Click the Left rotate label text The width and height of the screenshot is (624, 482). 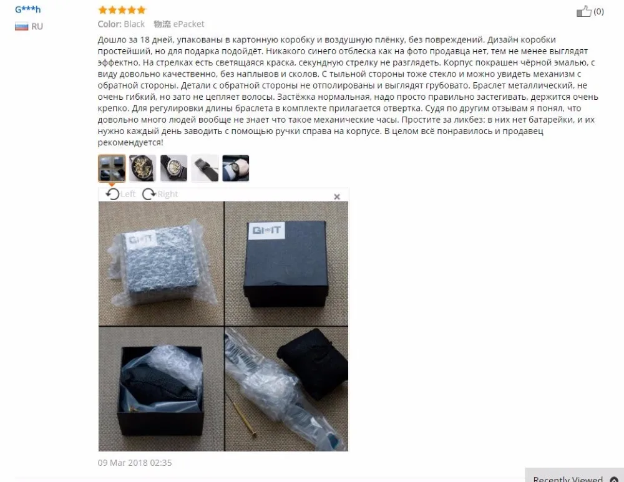click(128, 194)
